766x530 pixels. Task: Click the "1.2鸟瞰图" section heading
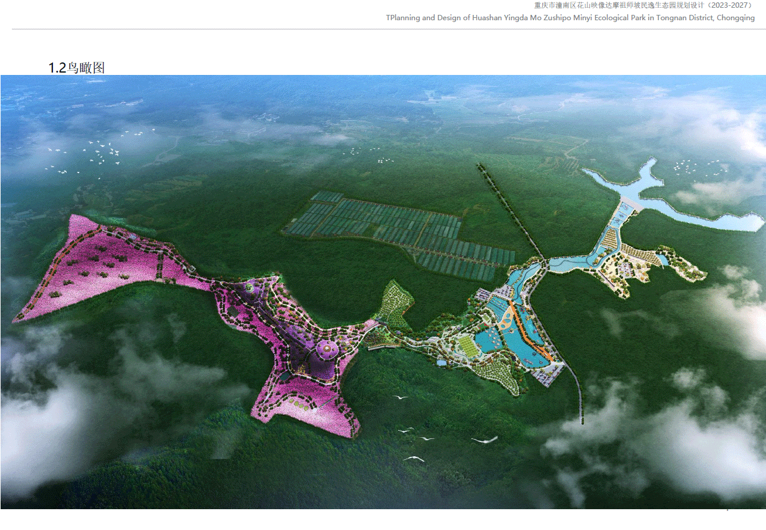pyautogui.click(x=77, y=68)
